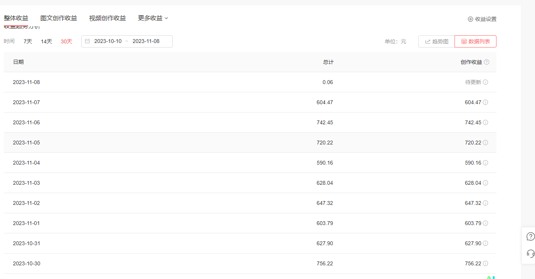Select date cell 2023-10-30

(26, 263)
